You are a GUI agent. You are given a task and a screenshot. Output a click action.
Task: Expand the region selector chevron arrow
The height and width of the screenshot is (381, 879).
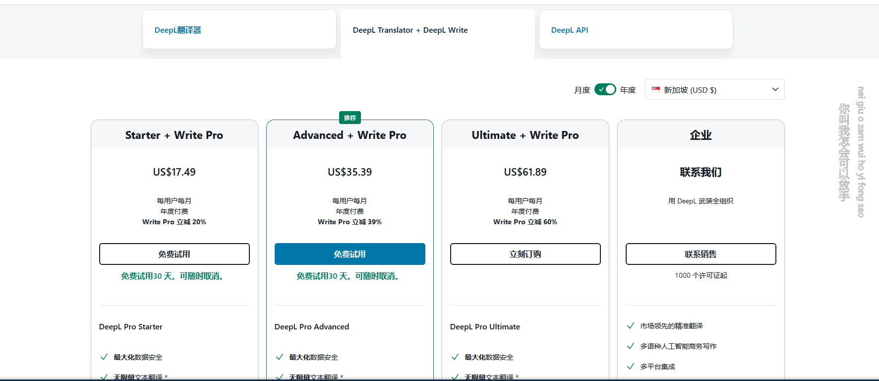pos(775,89)
